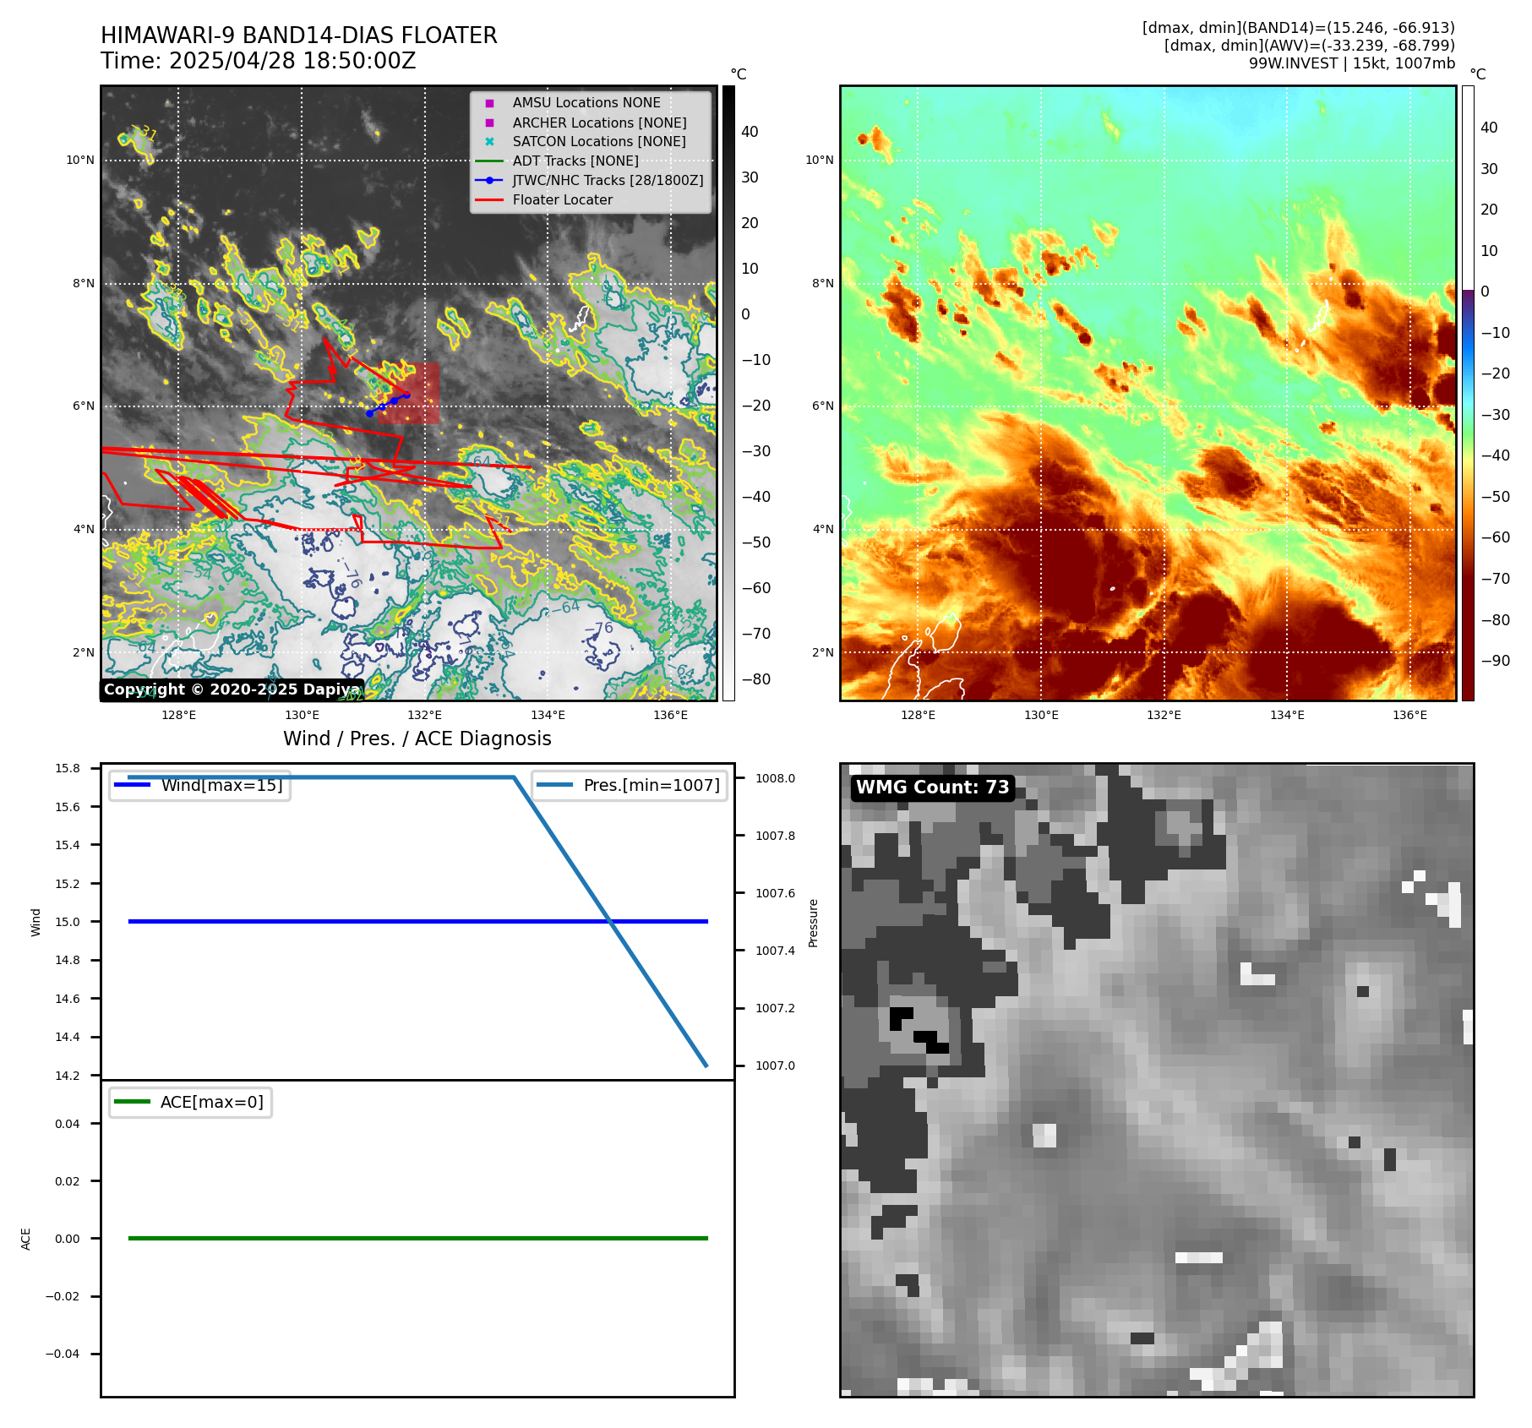1532x1428 pixels.
Task: Click the 99W.INVEST | 15kt, 1007mb label
Action: pos(1352,63)
